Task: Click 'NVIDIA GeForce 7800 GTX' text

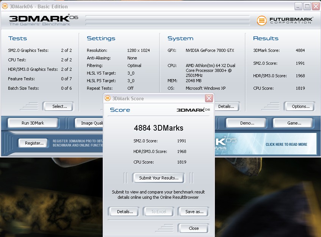Action: click(x=210, y=50)
